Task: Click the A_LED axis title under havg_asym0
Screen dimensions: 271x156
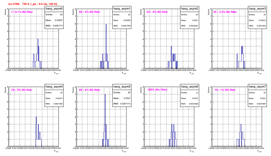Action: point(57,73)
